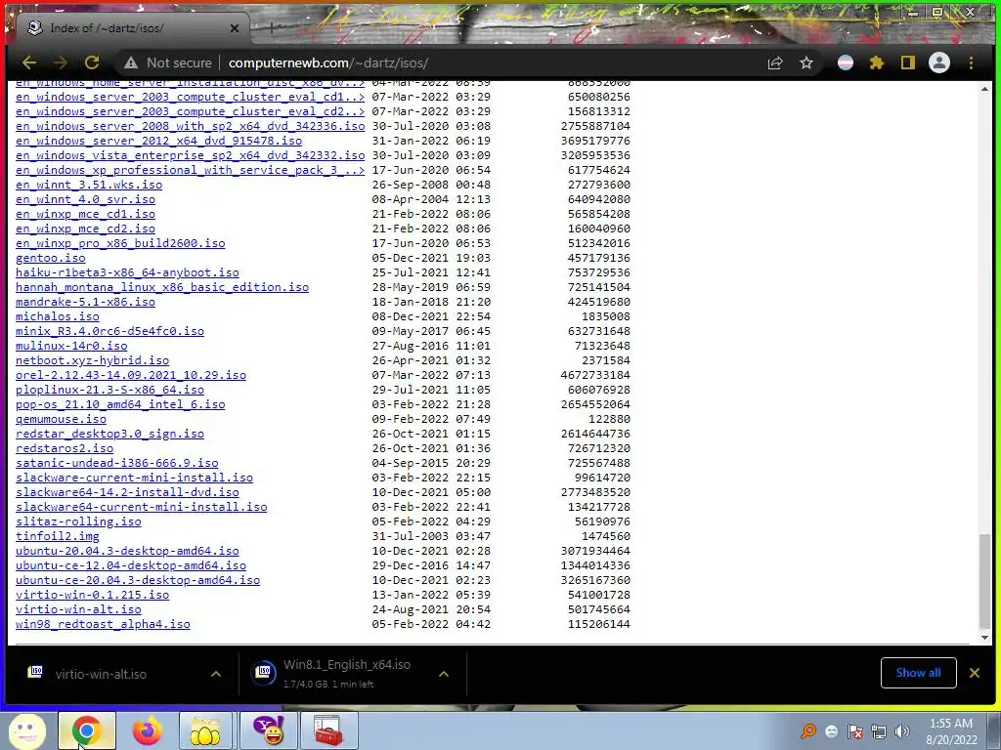The width and height of the screenshot is (1001, 750).
Task: Open the red toolbox taskbar application
Action: [328, 730]
